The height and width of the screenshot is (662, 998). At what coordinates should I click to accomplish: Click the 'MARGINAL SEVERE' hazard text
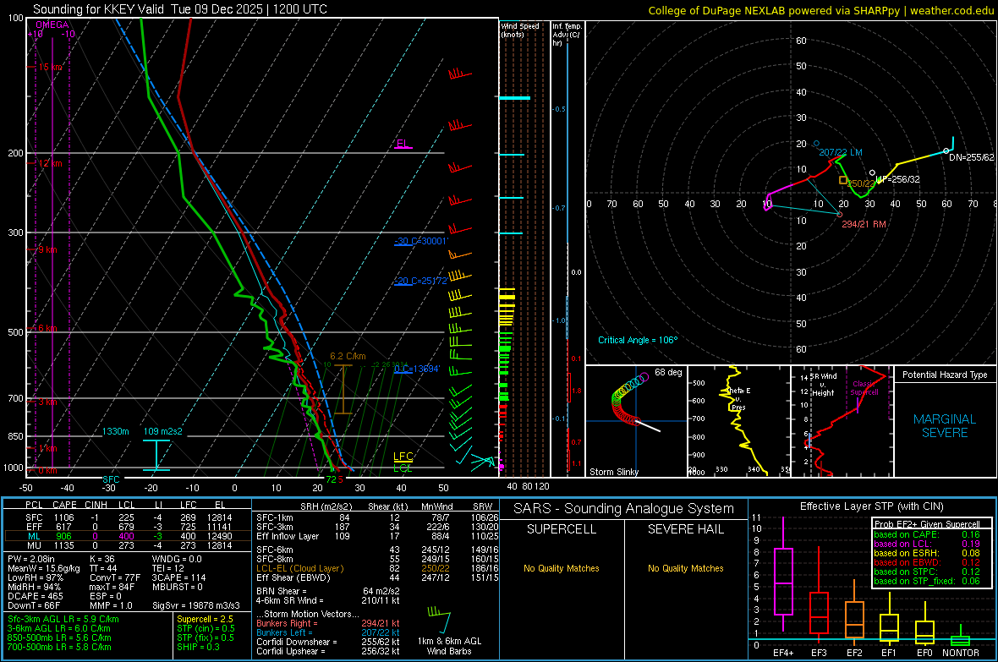(x=945, y=426)
